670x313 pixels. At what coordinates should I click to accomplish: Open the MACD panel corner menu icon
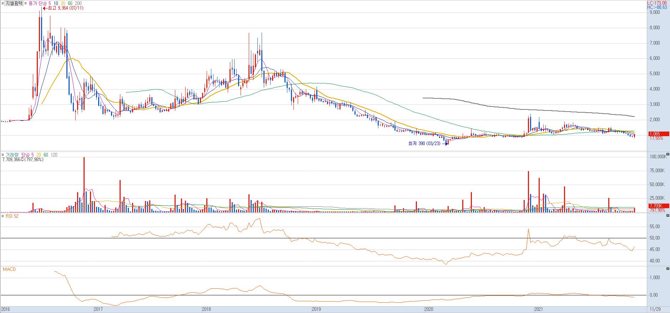[x=668, y=268]
